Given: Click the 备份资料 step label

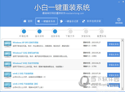Looking at the screenshot, I should (x=39, y=36).
